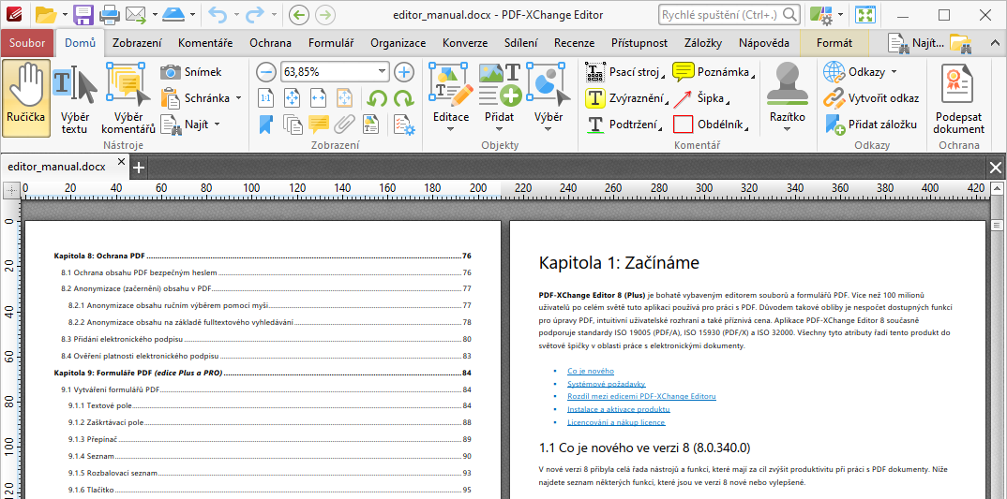The image size is (1007, 499).
Task: Rotate view counterclockwise
Action: click(x=377, y=98)
